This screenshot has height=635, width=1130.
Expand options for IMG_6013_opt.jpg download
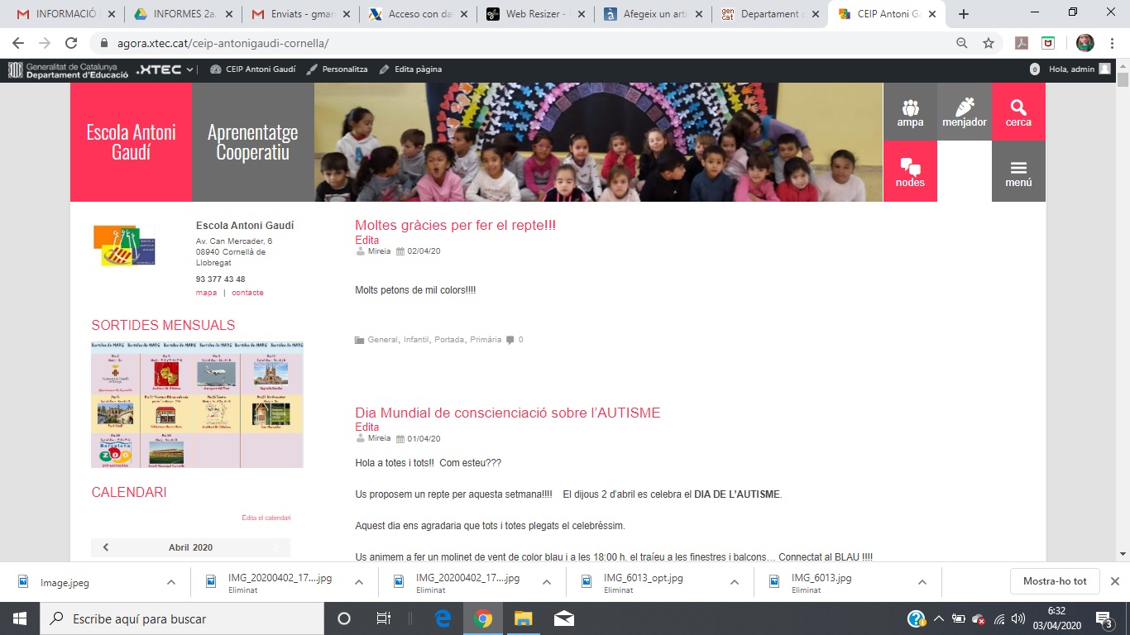[x=735, y=582]
